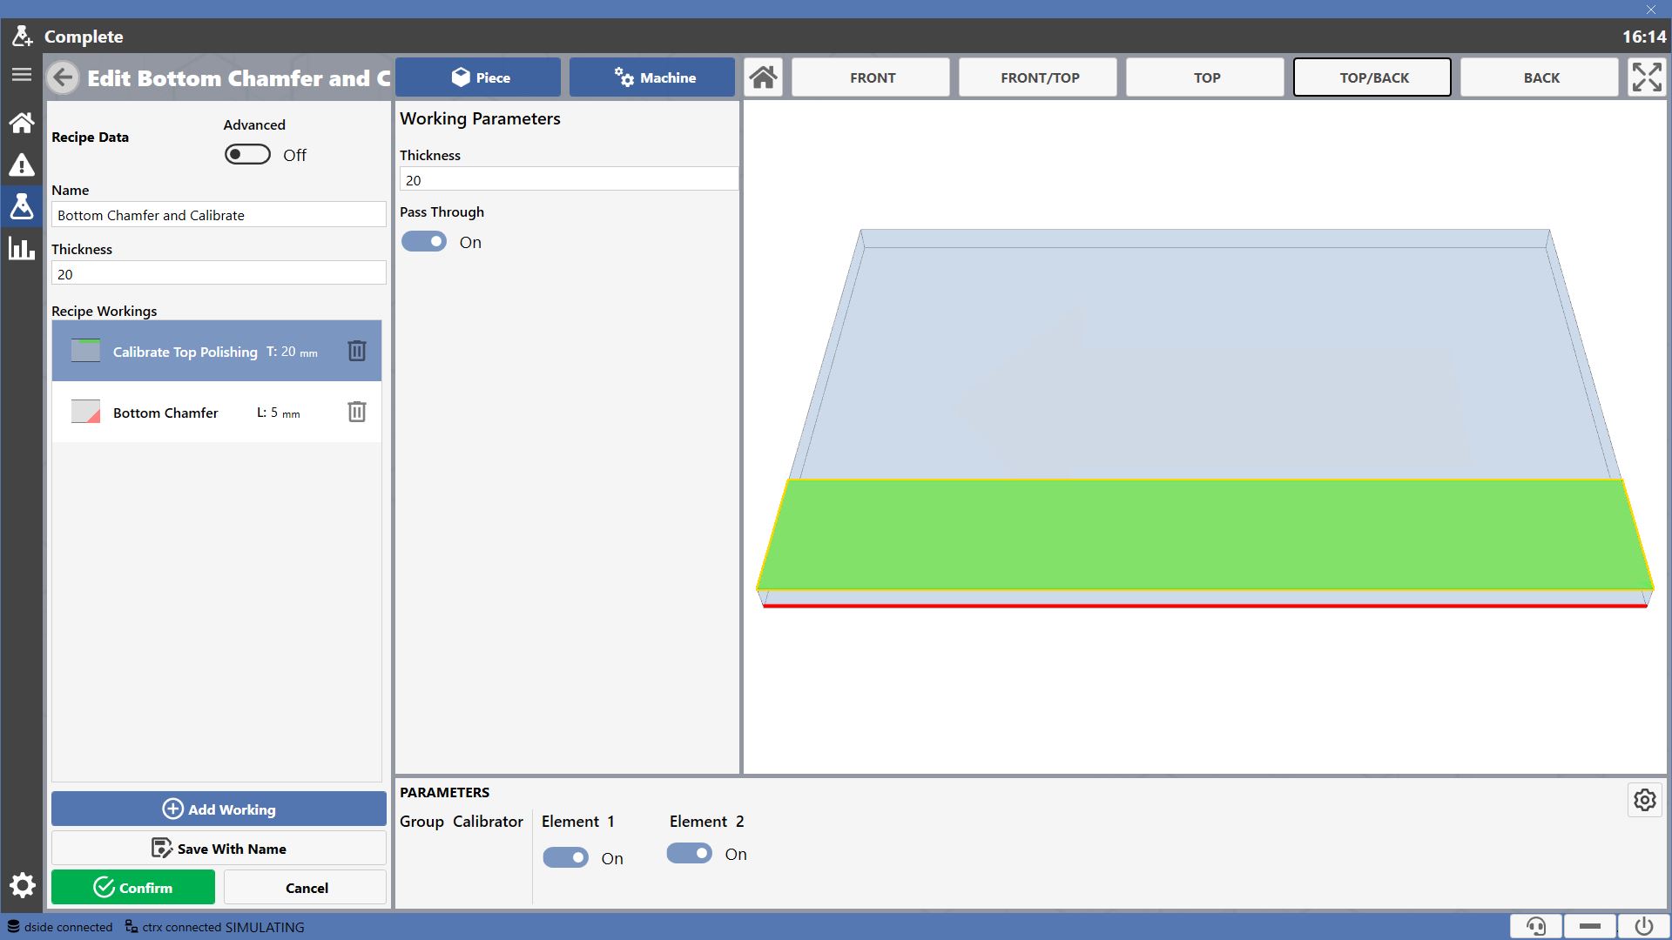Select the Calibrate Top Polishing working row
Viewport: 1672px width, 940px height.
(x=217, y=351)
